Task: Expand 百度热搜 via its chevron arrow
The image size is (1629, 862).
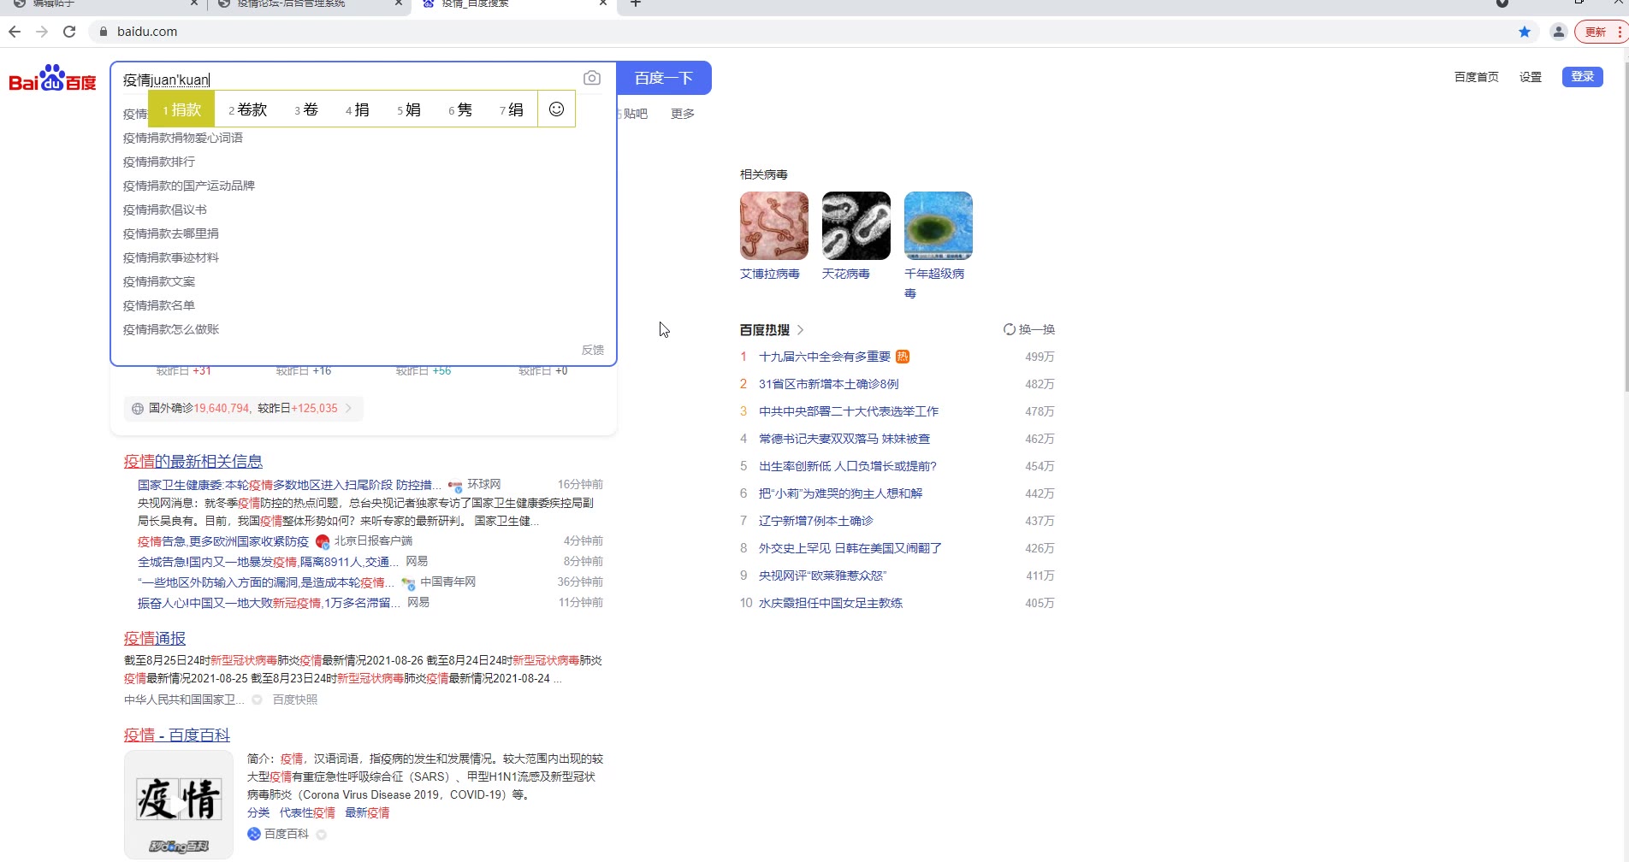Action: (801, 330)
